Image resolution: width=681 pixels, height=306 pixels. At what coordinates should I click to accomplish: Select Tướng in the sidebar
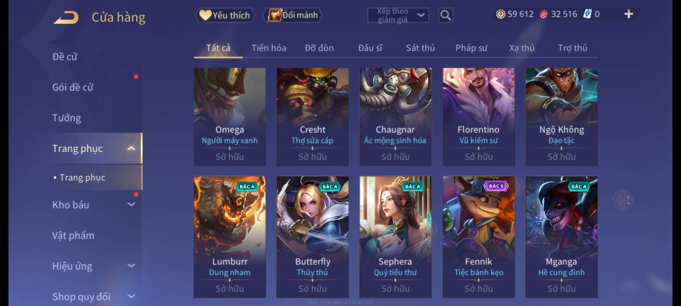[67, 118]
